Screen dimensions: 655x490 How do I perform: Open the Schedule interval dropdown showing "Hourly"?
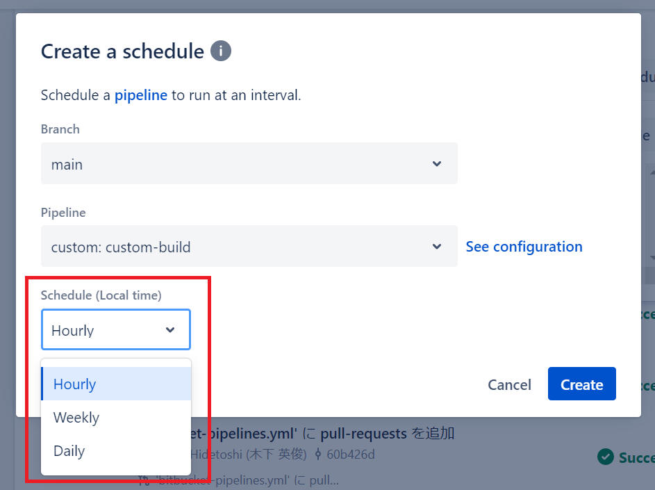pos(115,330)
